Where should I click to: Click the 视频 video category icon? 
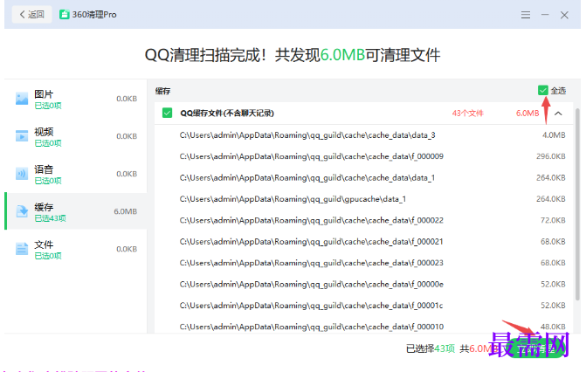pyautogui.click(x=22, y=136)
